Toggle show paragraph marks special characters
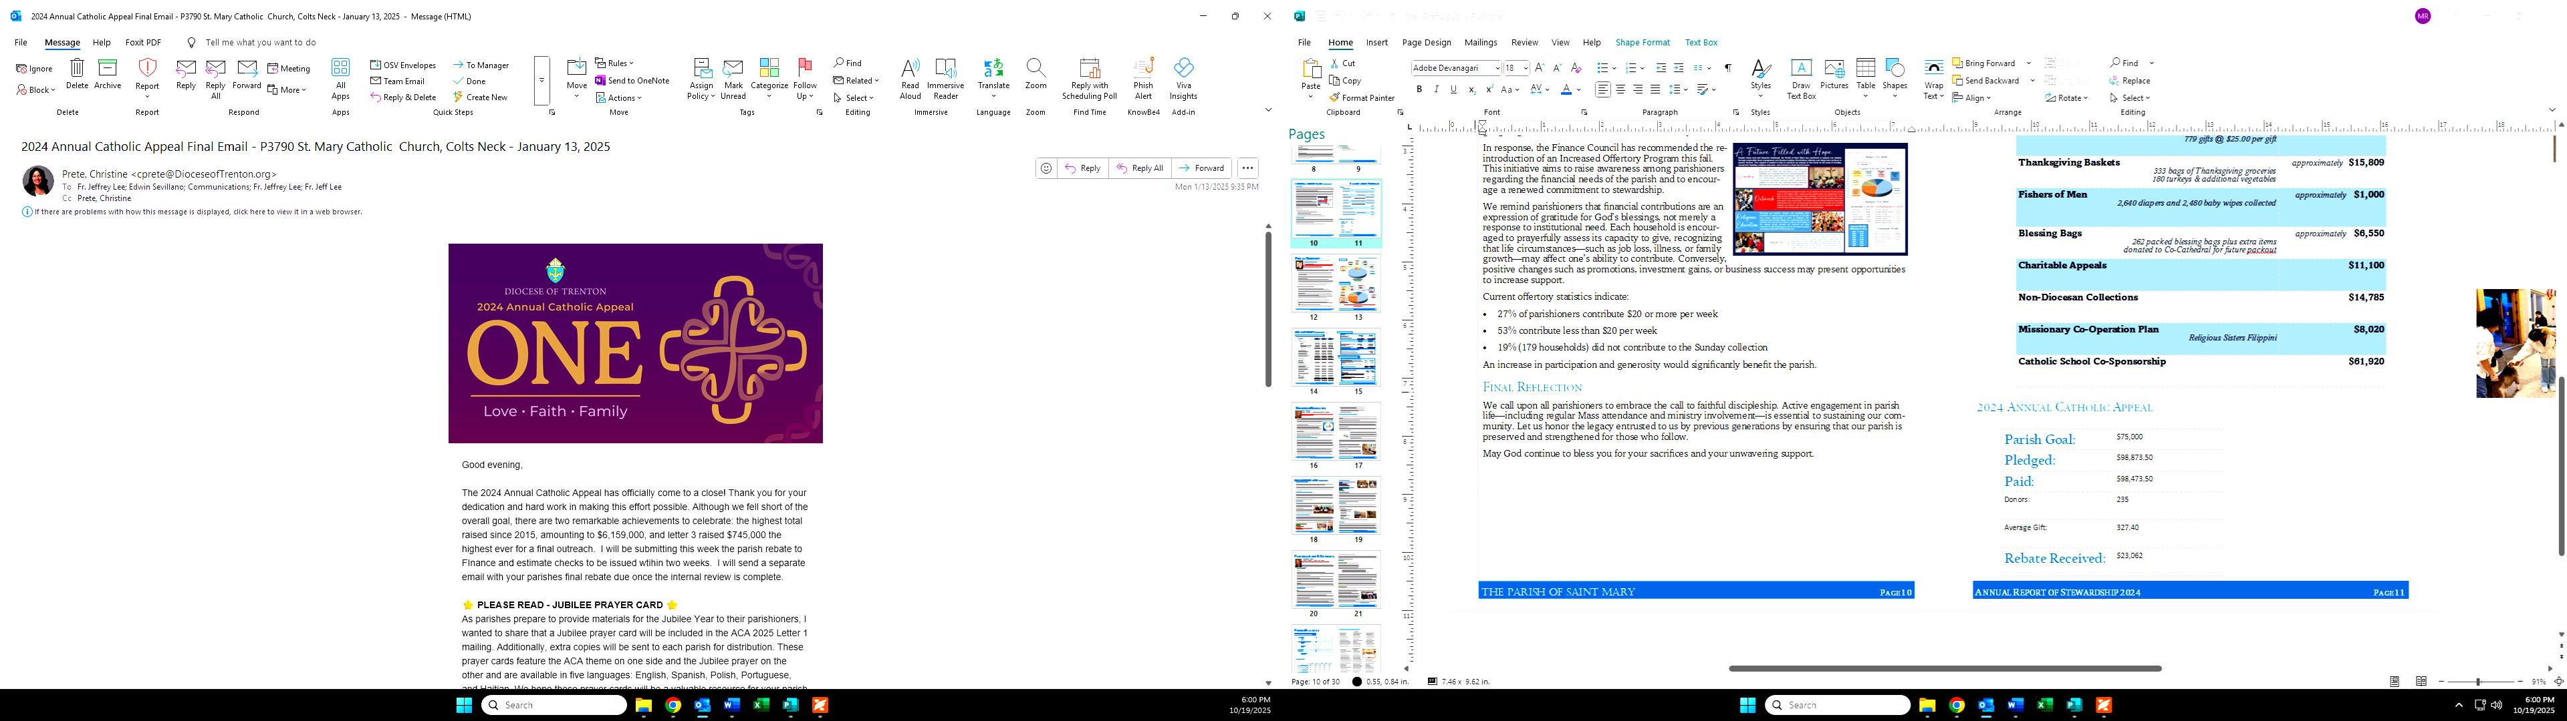Image resolution: width=2567 pixels, height=721 pixels. point(1727,67)
